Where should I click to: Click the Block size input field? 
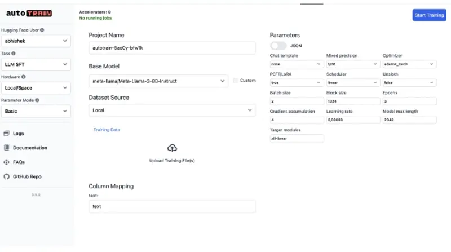353,101
